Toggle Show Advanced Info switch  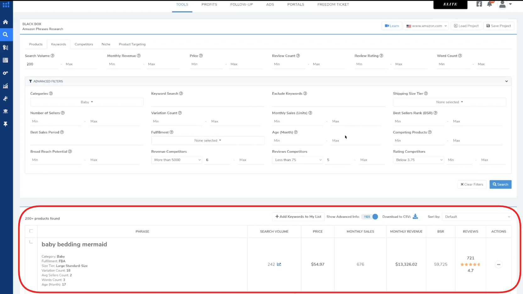[370, 216]
